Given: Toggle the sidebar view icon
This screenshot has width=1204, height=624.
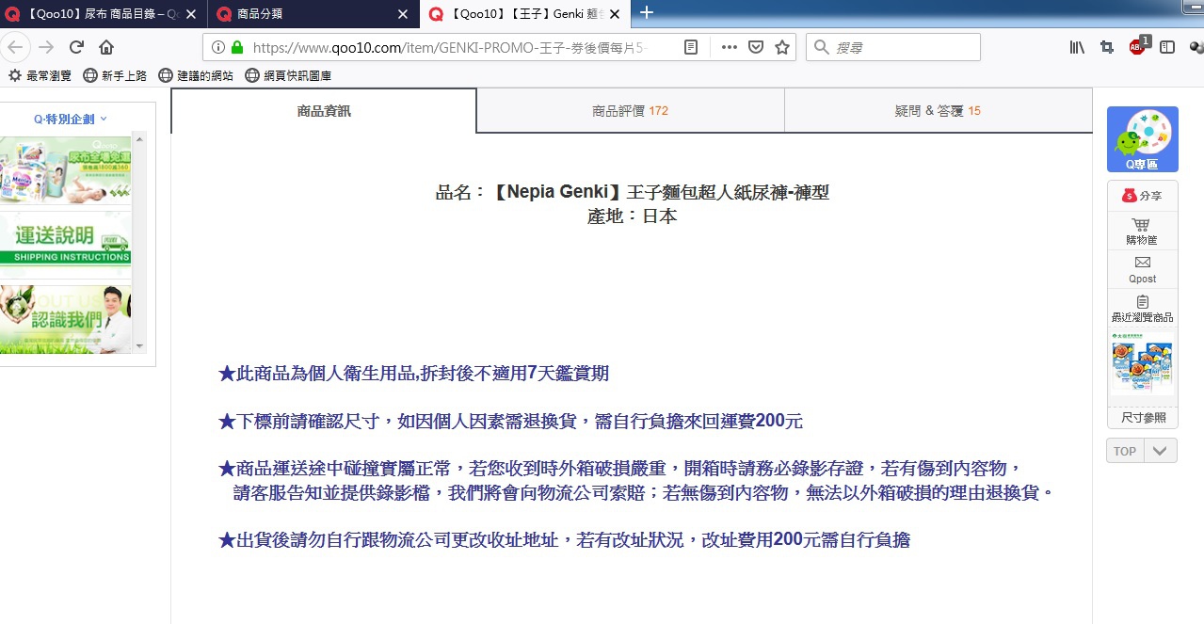Looking at the screenshot, I should click(1167, 47).
